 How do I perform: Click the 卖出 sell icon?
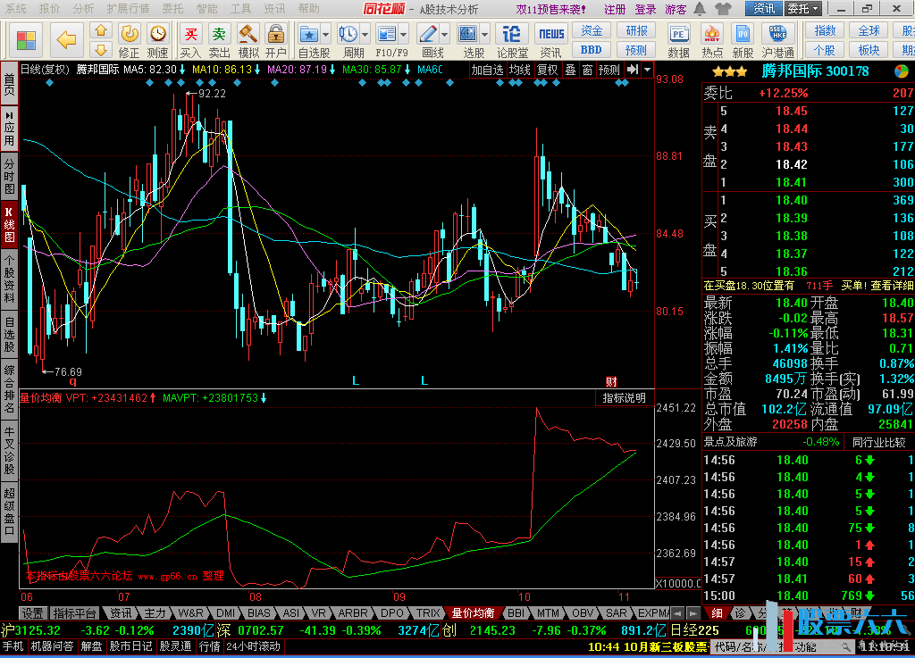tap(219, 40)
